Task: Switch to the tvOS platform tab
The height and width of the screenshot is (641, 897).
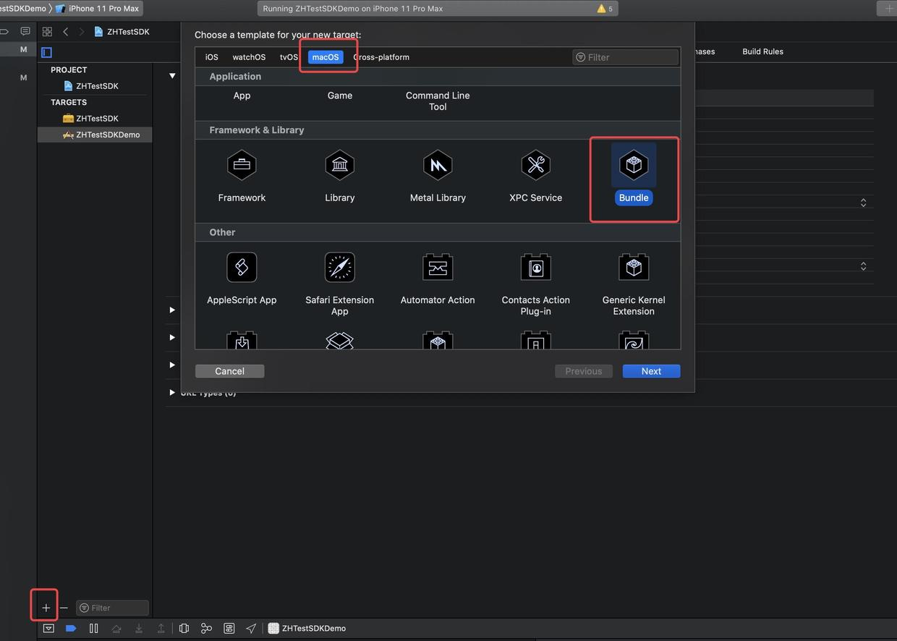Action: pyautogui.click(x=289, y=57)
